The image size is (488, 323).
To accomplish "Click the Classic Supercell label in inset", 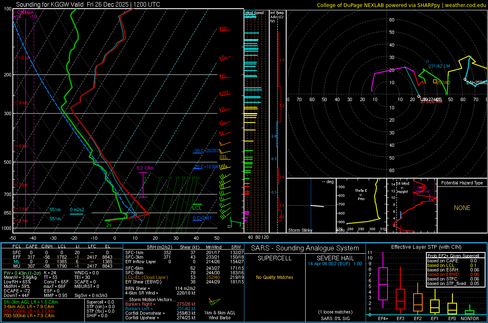I will (423, 189).
